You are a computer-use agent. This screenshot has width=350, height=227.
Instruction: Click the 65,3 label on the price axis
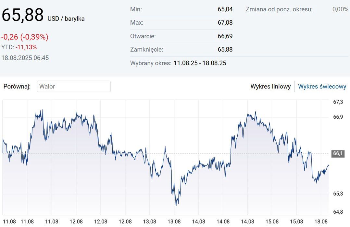point(338,194)
